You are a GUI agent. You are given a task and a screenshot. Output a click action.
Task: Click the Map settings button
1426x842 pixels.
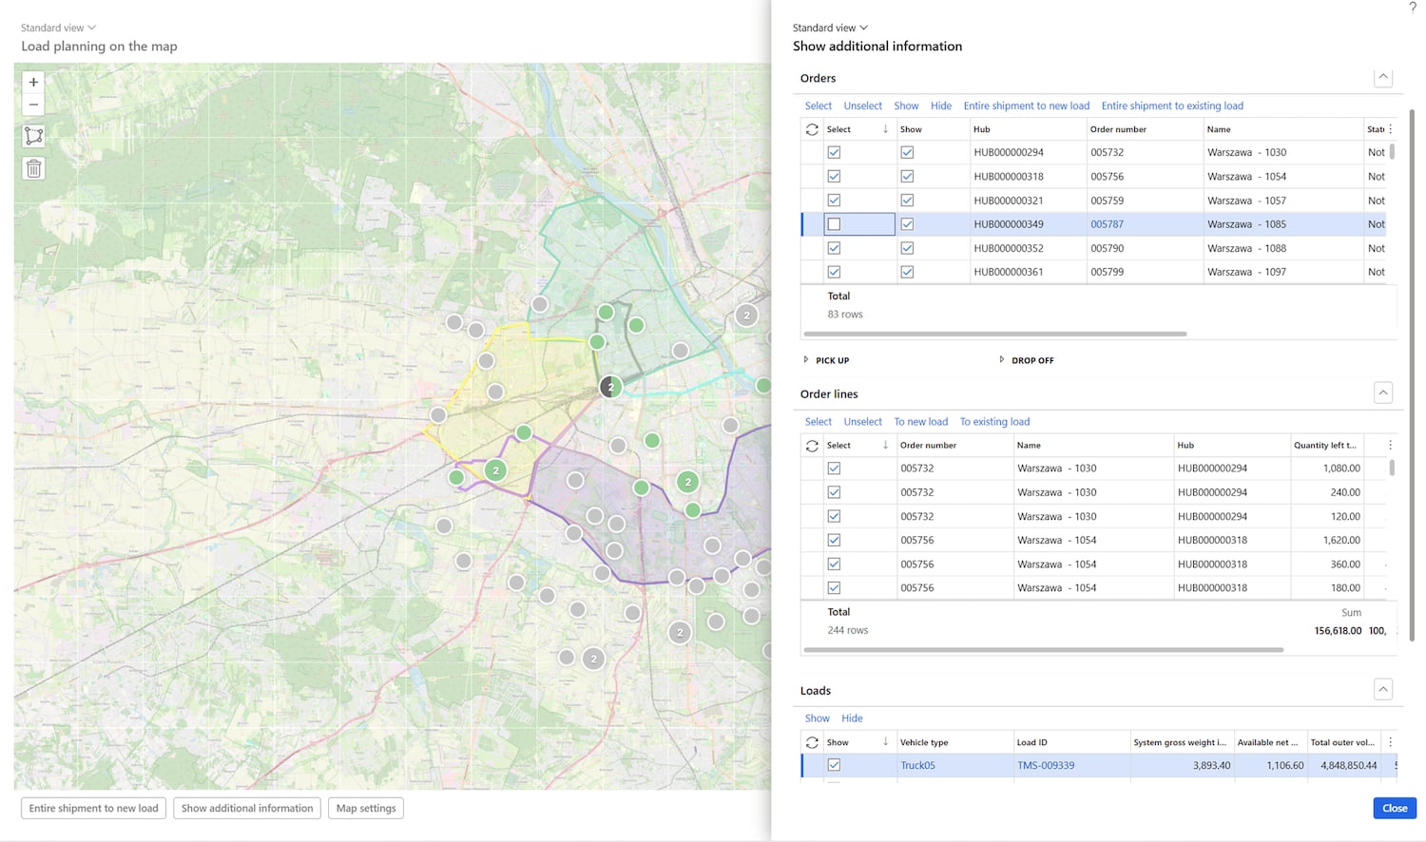pos(366,809)
